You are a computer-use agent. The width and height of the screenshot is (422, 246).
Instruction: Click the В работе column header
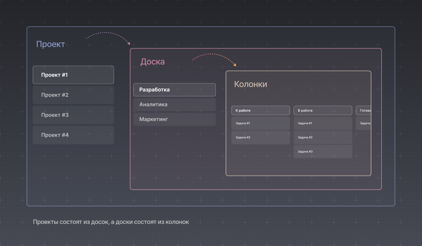click(x=323, y=110)
